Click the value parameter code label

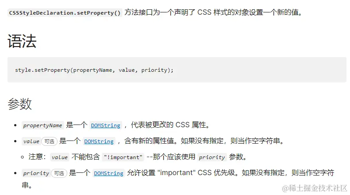pyautogui.click(x=31, y=141)
